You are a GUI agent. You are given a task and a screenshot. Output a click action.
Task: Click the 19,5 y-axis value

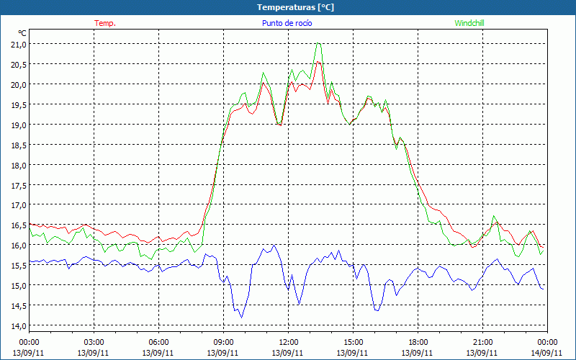coord(19,104)
